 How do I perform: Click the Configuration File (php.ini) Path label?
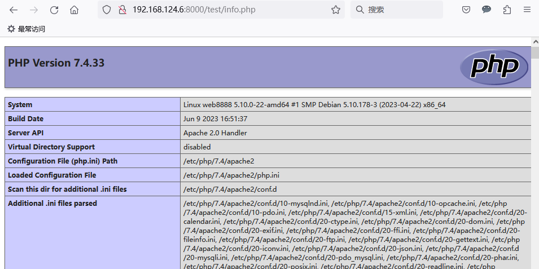pos(63,161)
